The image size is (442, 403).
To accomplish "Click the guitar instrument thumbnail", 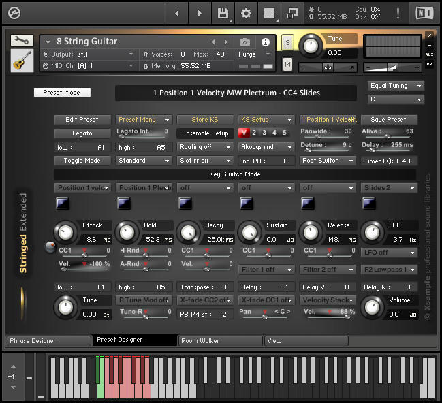I will (22, 61).
